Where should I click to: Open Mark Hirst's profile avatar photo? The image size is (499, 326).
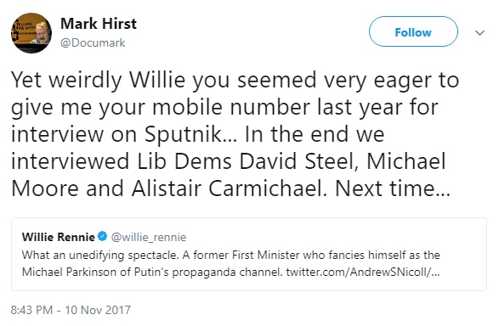[x=31, y=33]
